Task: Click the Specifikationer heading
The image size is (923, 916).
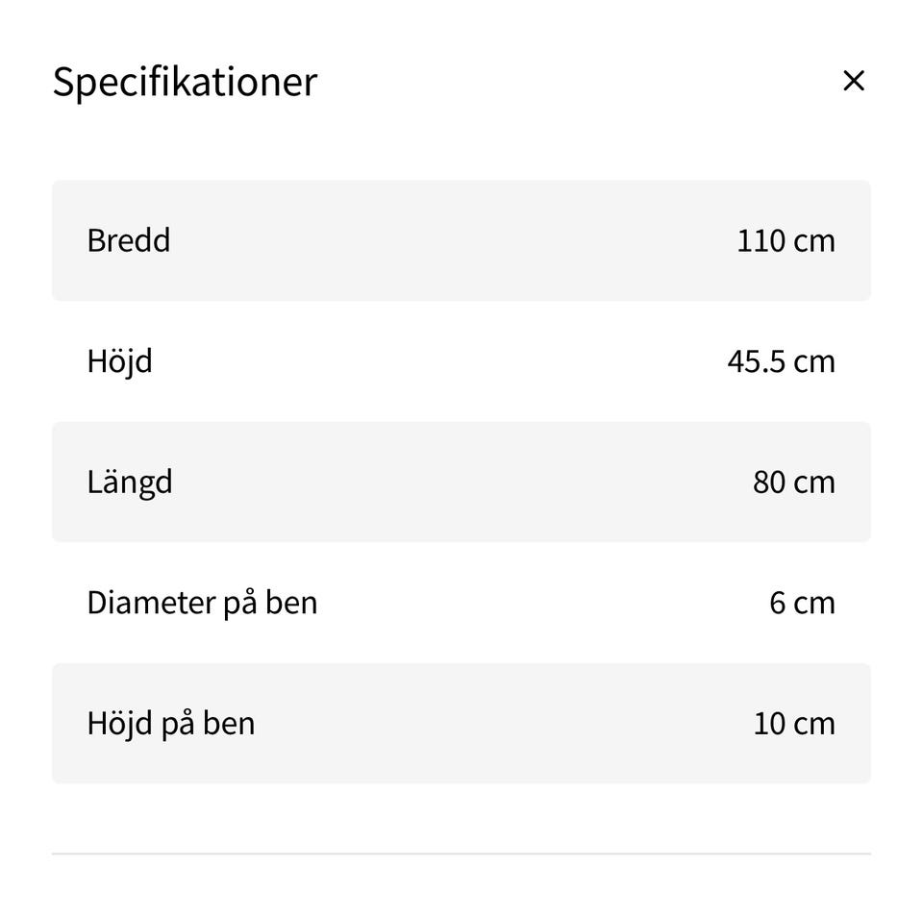Action: [x=185, y=82]
